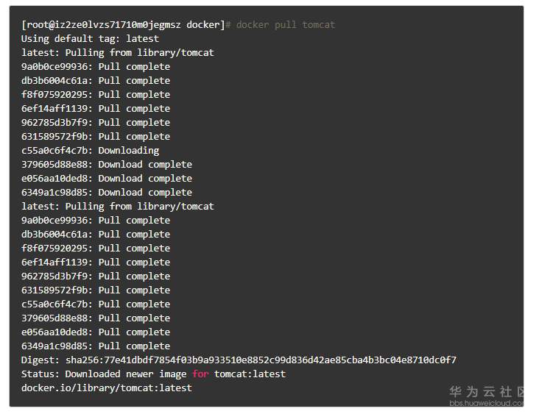The image size is (539, 414).
Task: Click the "c55a0c6f4c7b: Pull complete" line
Action: pyautogui.click(x=95, y=304)
